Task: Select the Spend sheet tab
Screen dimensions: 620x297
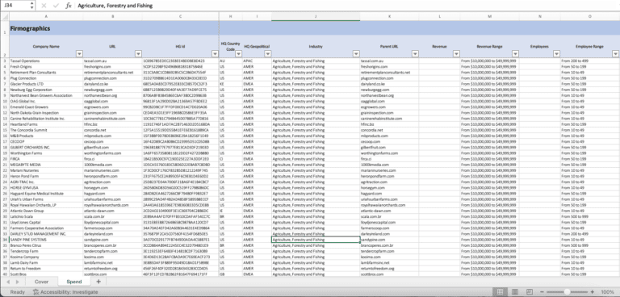Action: [x=74, y=282]
